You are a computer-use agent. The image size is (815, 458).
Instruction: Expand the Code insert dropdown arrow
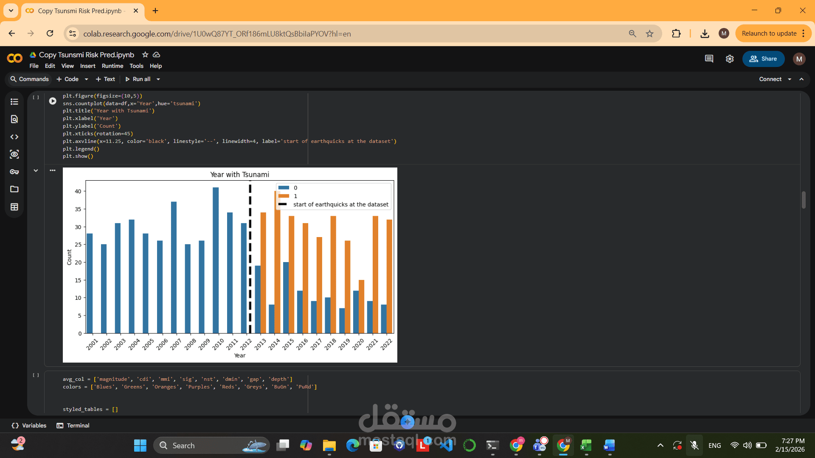click(x=87, y=79)
